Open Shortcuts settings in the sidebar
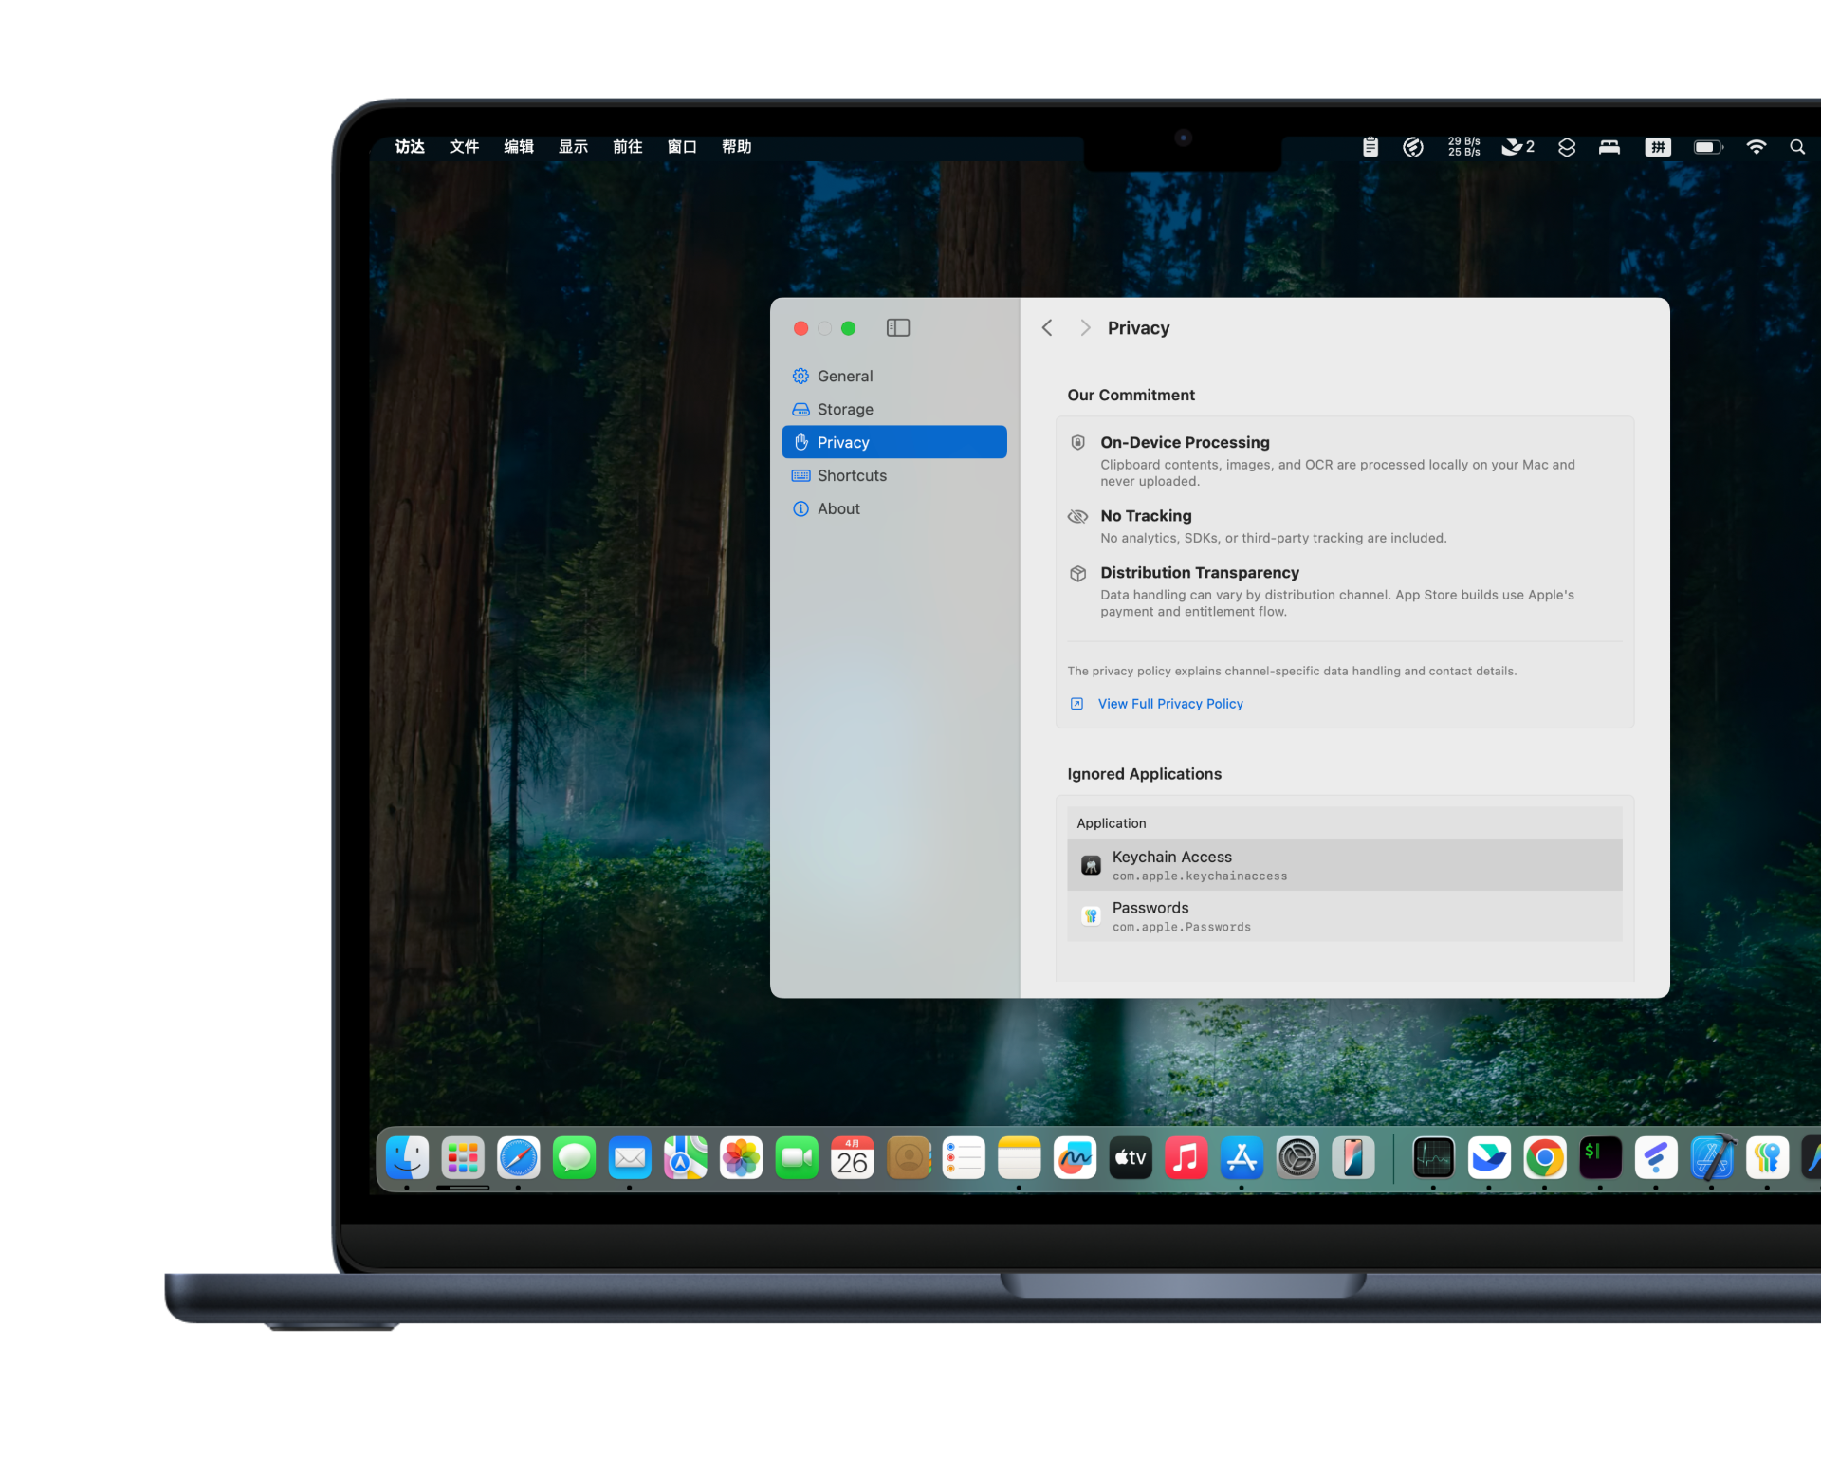The image size is (1821, 1457). [851, 475]
